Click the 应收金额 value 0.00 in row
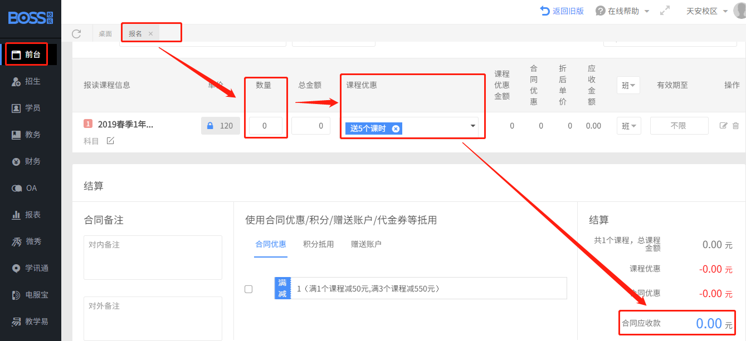 tap(593, 126)
